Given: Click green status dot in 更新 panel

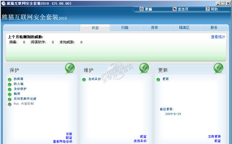Looking at the screenshot, I should [x=158, y=79].
